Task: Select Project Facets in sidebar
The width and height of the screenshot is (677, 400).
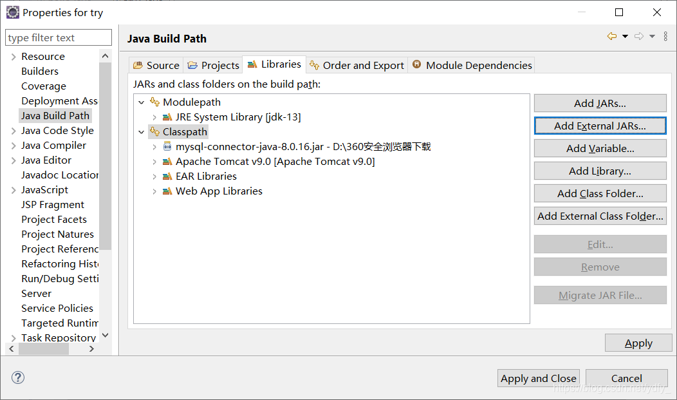Action: tap(54, 220)
